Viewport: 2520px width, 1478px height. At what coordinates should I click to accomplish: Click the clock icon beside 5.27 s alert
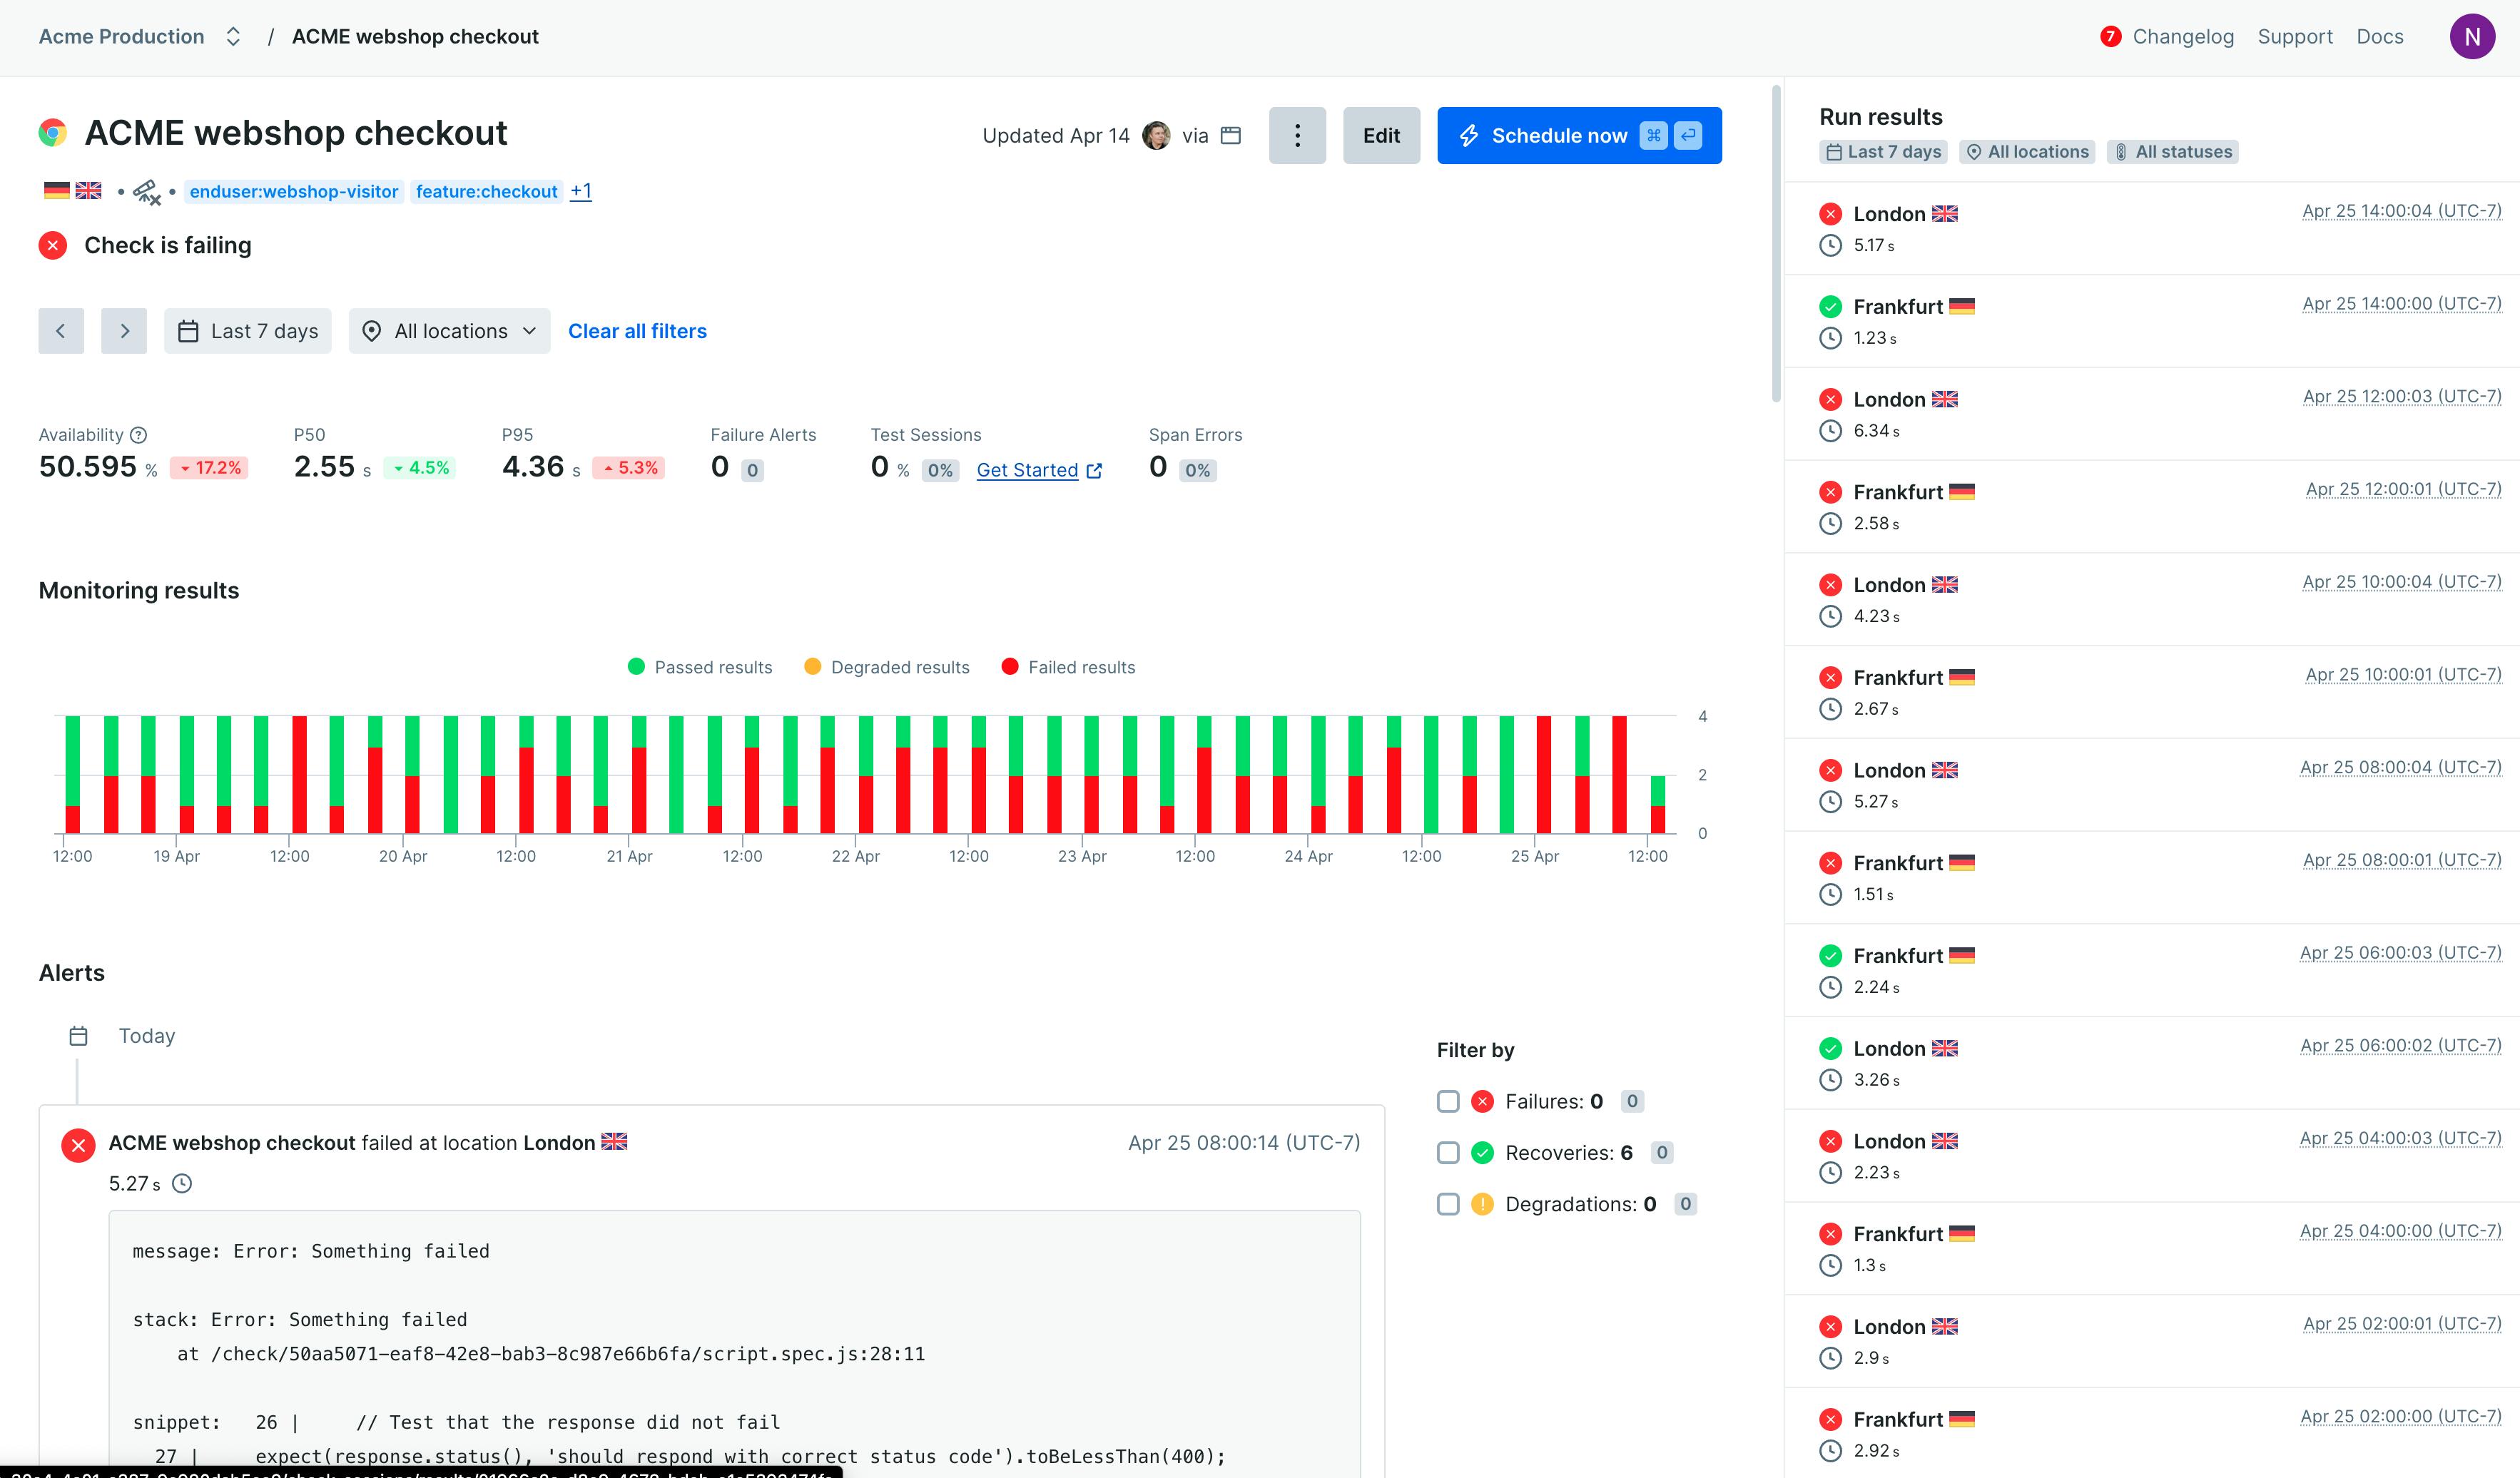click(x=182, y=1184)
